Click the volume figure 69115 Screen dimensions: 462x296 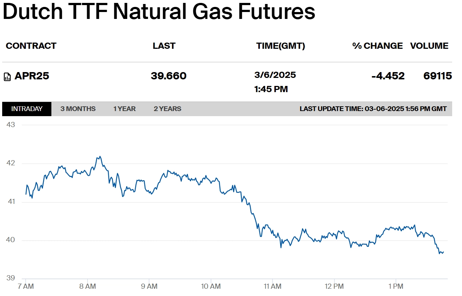pyautogui.click(x=438, y=76)
